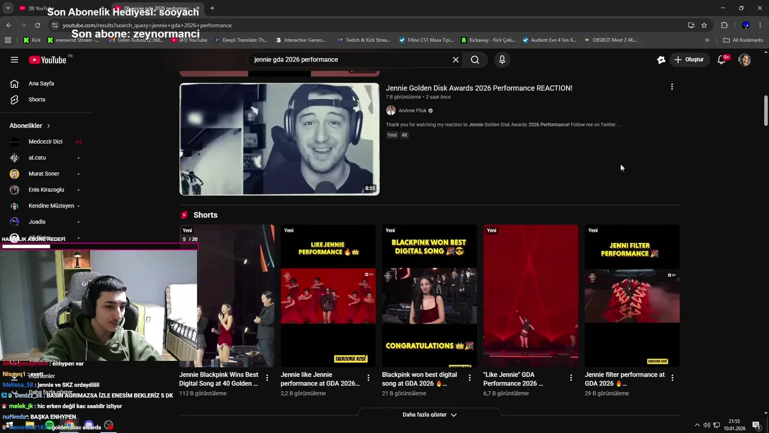Screen dimensions: 769x433
Task: Open the Kick bookmark
Action: (x=32, y=40)
